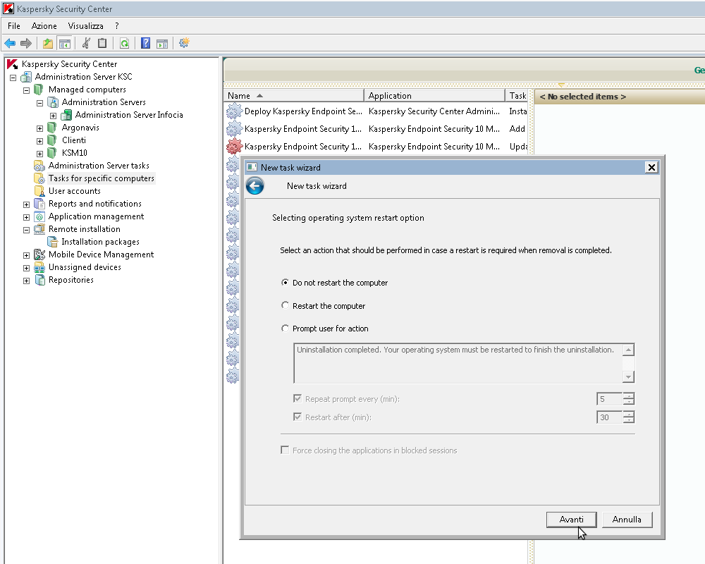Collapse the Remote installation node
705x564 pixels.
(x=27, y=230)
